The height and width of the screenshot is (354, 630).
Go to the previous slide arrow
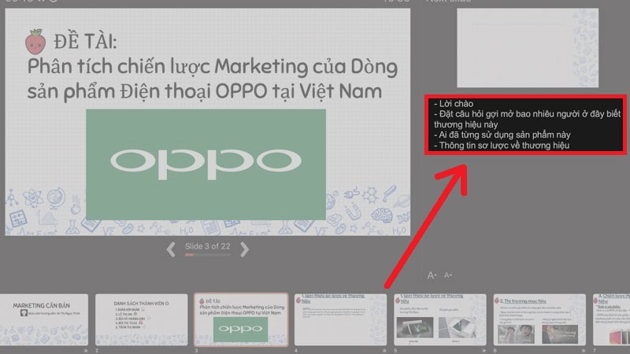click(x=171, y=249)
